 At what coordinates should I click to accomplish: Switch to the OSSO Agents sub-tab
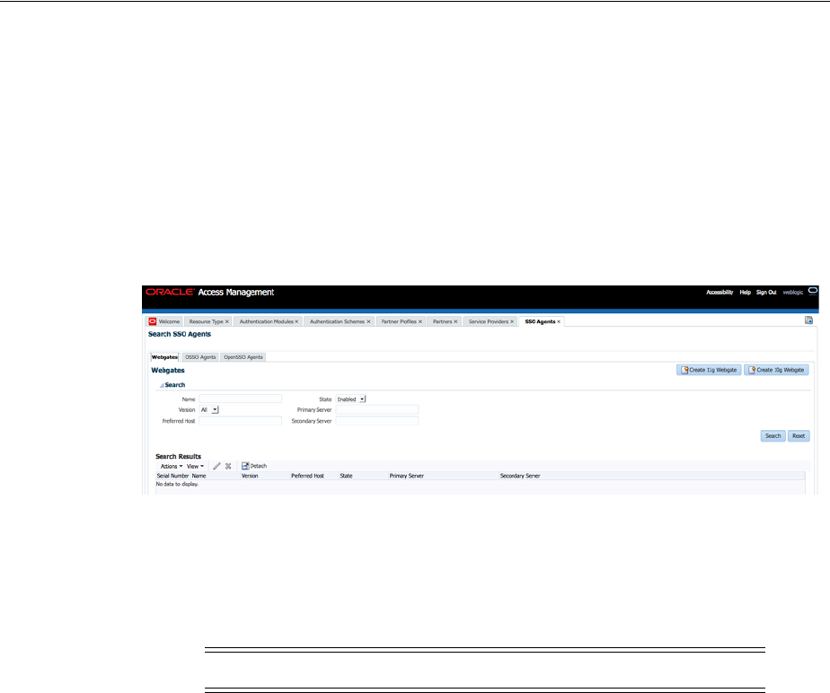[x=200, y=357]
